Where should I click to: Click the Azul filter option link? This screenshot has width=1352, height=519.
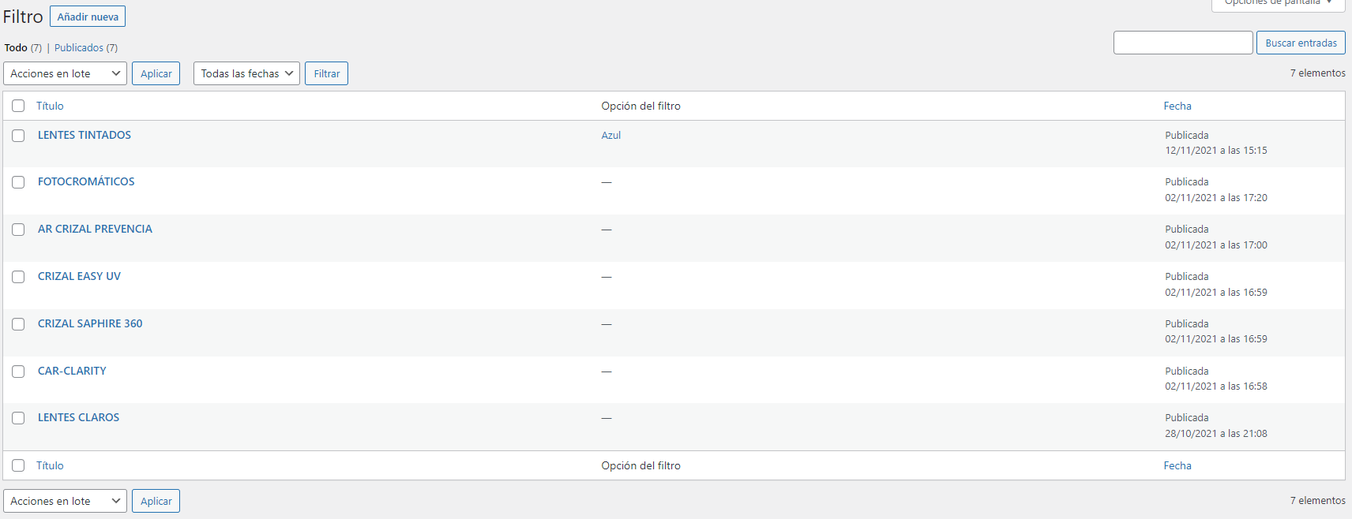tap(610, 136)
